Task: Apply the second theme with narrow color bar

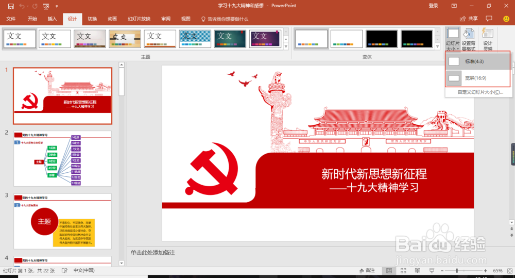Action: point(55,39)
